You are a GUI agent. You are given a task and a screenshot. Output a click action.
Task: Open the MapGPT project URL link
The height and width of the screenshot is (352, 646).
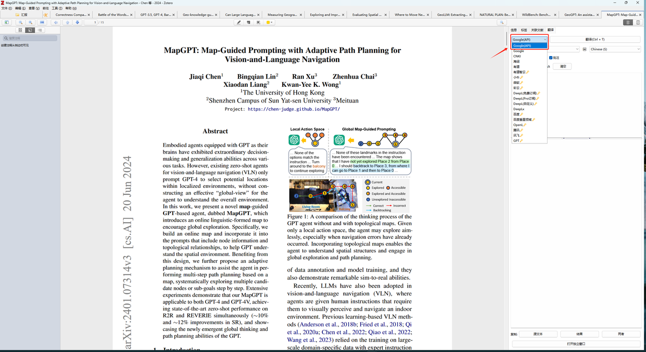pos(294,109)
